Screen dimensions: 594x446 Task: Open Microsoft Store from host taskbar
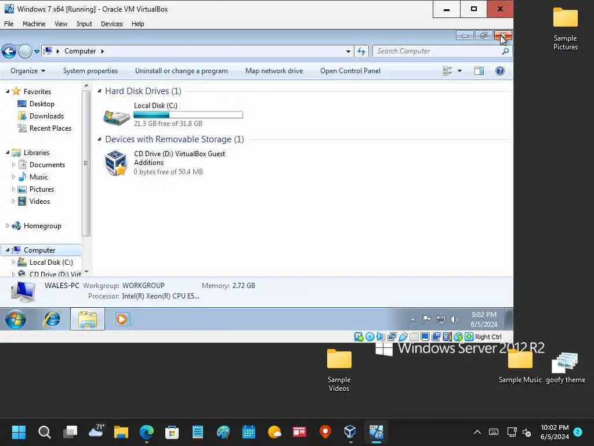point(172,432)
